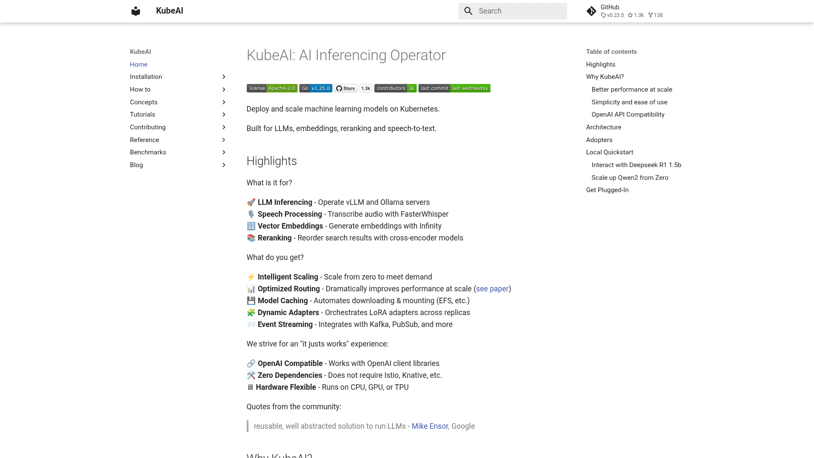The width and height of the screenshot is (814, 458).
Task: Click the KubeAI header title
Action: point(170,11)
